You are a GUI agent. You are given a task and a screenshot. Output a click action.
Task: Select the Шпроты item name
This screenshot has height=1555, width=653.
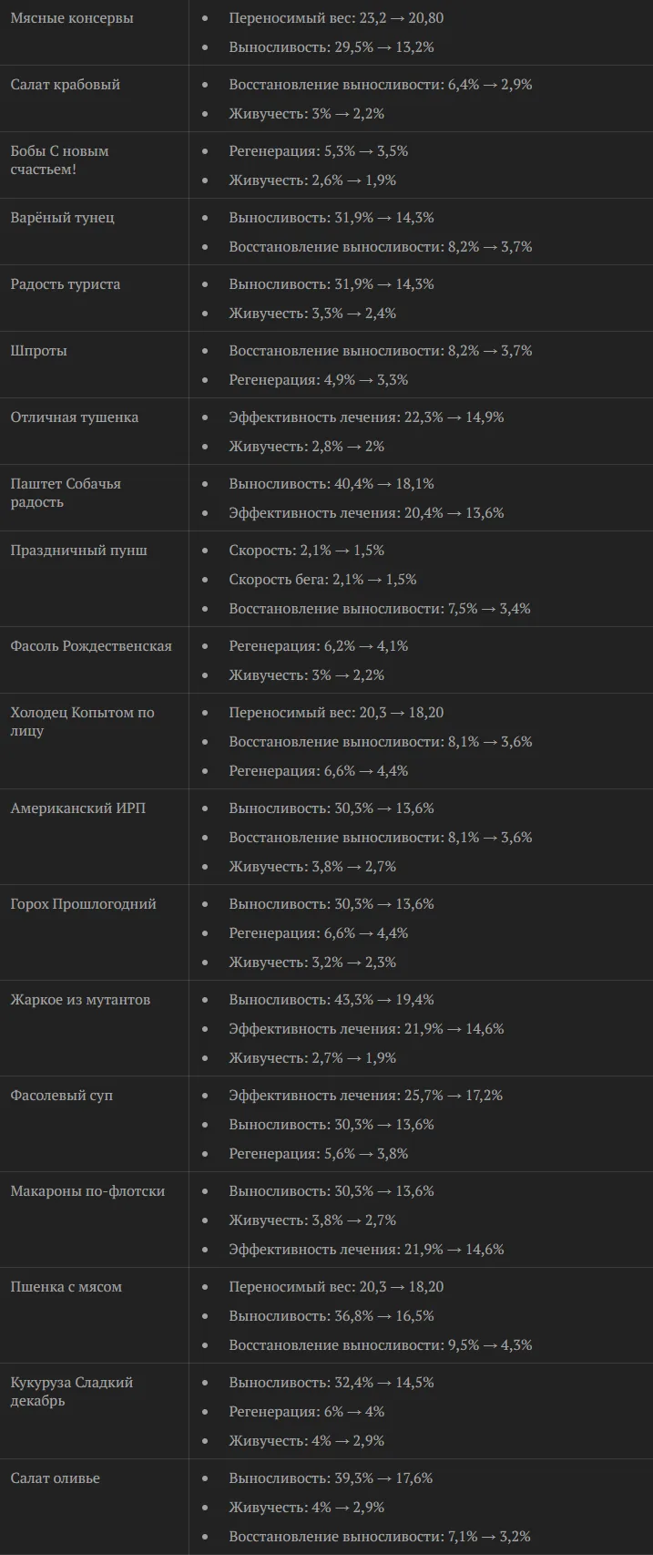pos(39,351)
